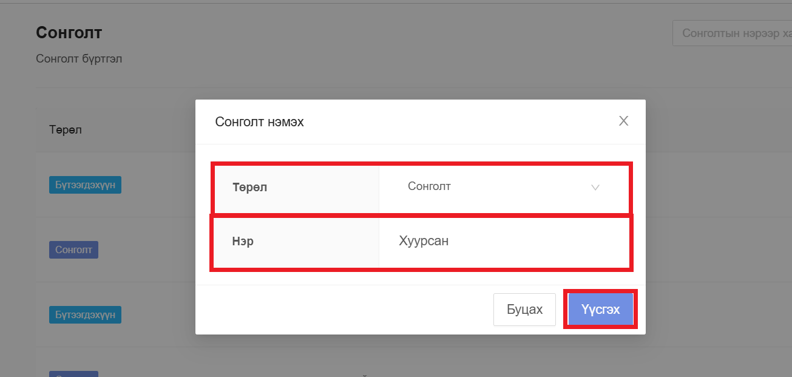This screenshot has height=377, width=792.
Task: Click the Сонголт нэмэх dialog title
Action: [x=259, y=122]
